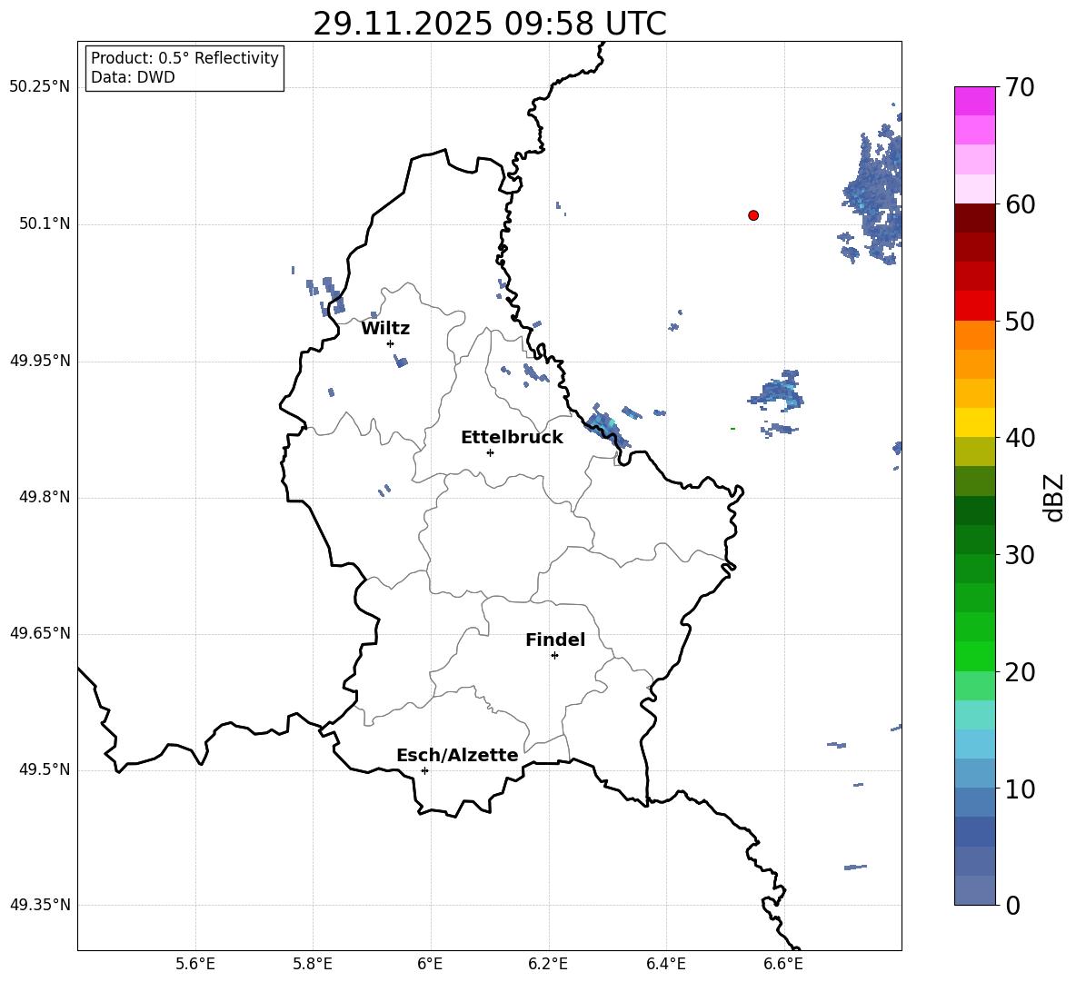Click the red dot marker on the map
The image size is (1076, 982).
(x=753, y=215)
